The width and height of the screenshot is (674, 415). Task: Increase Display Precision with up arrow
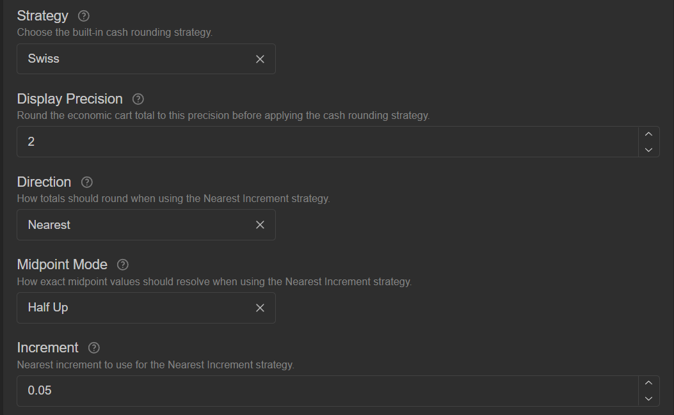tap(648, 134)
